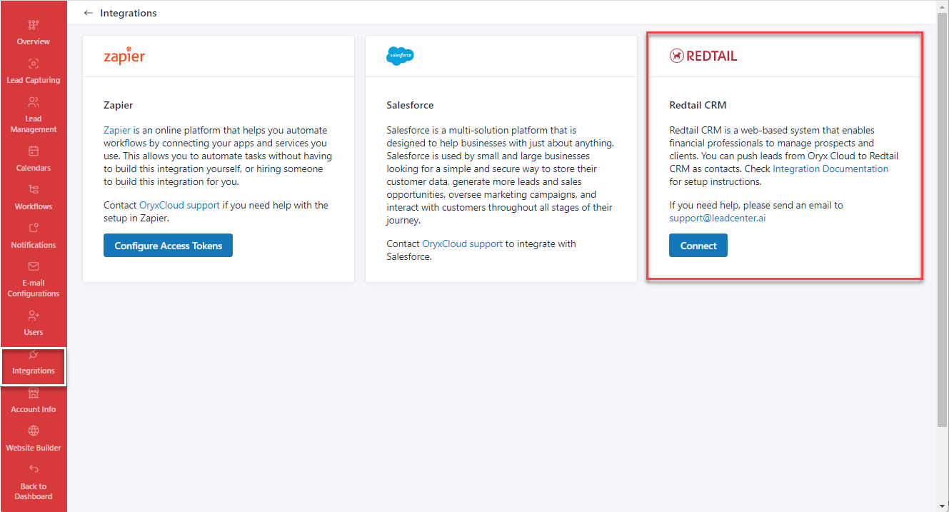Open the Lead Capturing menu label
Screen dimensions: 949x512
34,80
